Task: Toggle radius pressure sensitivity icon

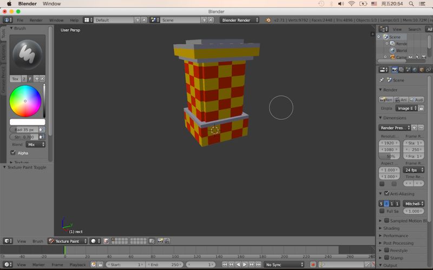Action: [x=42, y=130]
